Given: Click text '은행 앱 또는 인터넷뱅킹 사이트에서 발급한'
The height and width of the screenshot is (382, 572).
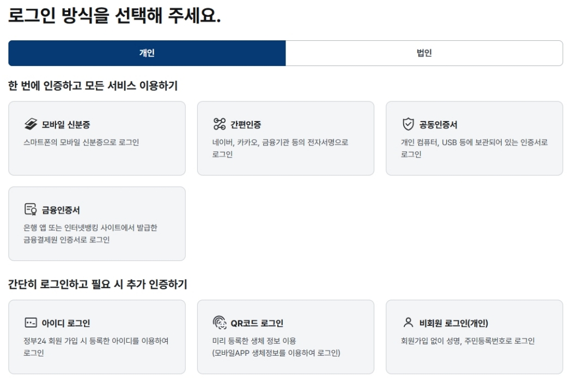Looking at the screenshot, I should pyautogui.click(x=90, y=228).
